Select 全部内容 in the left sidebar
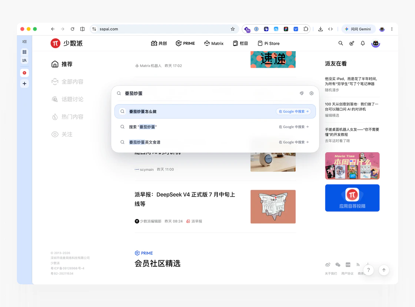This screenshot has height=307, width=415. click(x=67, y=82)
